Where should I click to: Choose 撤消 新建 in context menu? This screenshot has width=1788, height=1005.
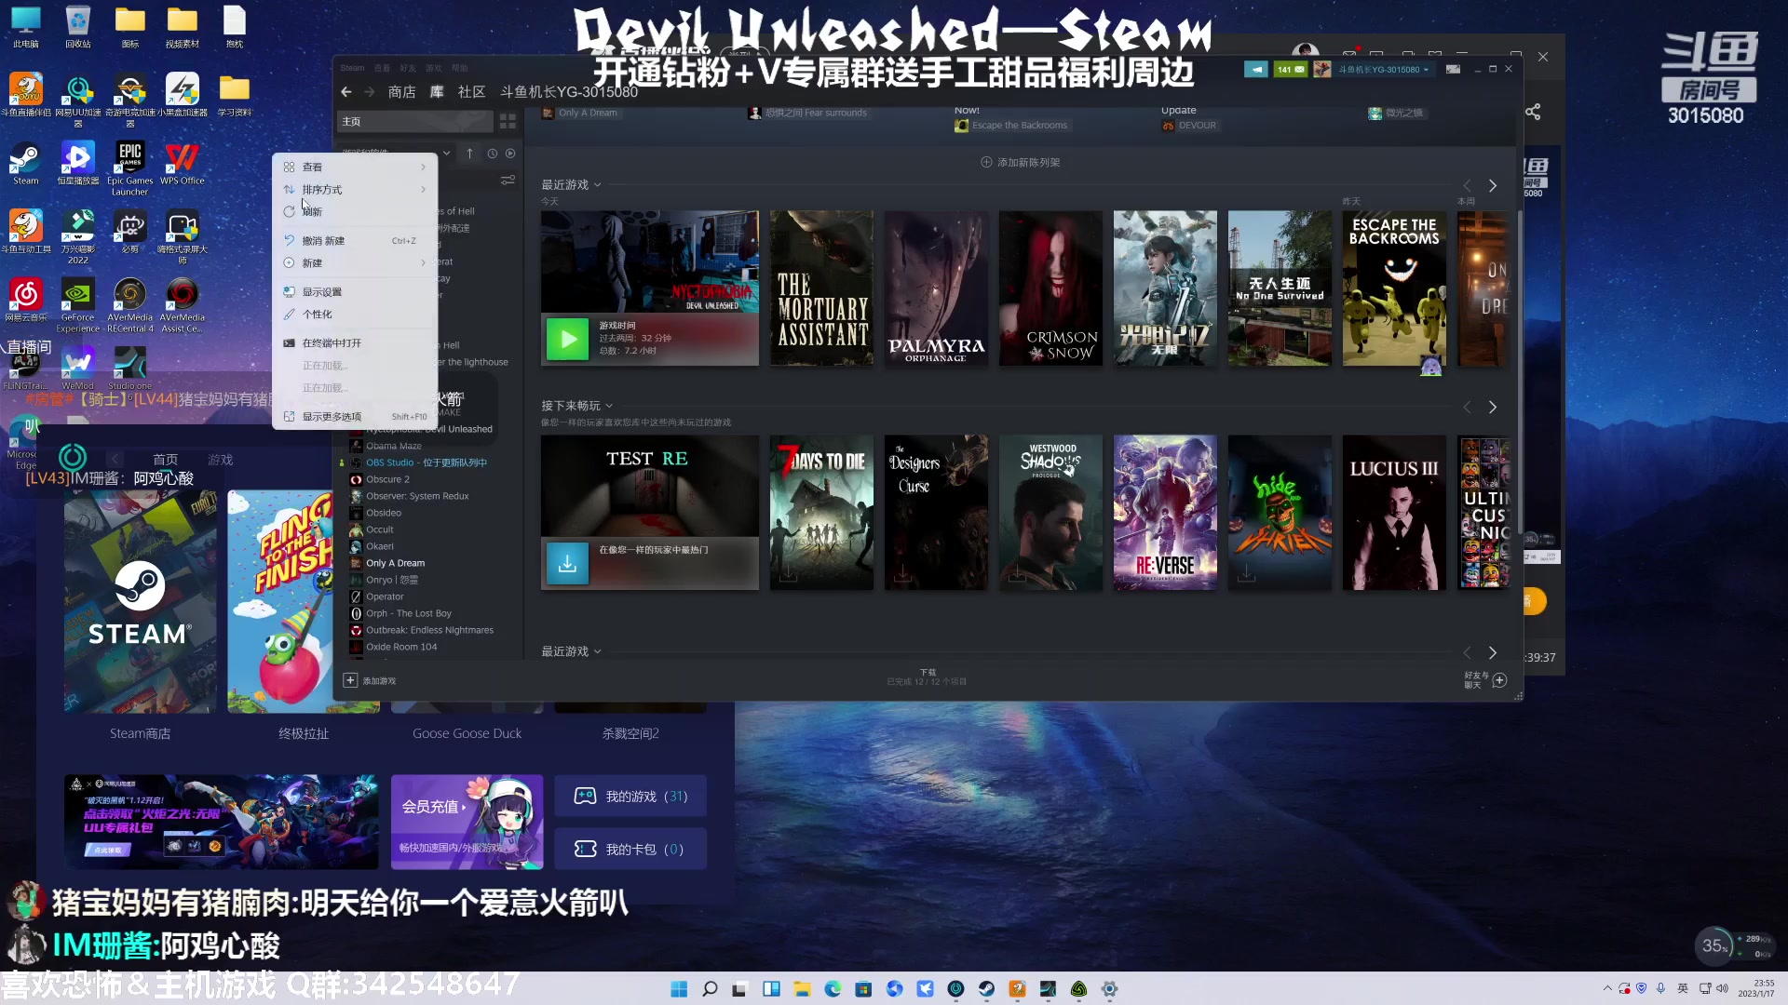[355, 240]
